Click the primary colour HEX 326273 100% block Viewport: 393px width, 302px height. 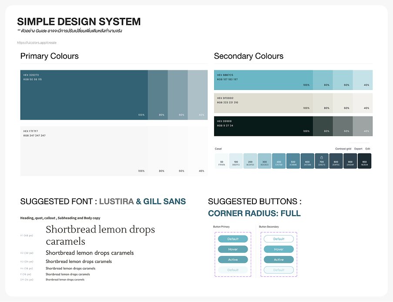84,95
